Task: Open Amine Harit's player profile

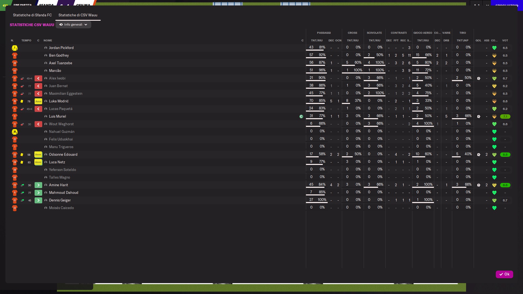Action: (x=59, y=185)
